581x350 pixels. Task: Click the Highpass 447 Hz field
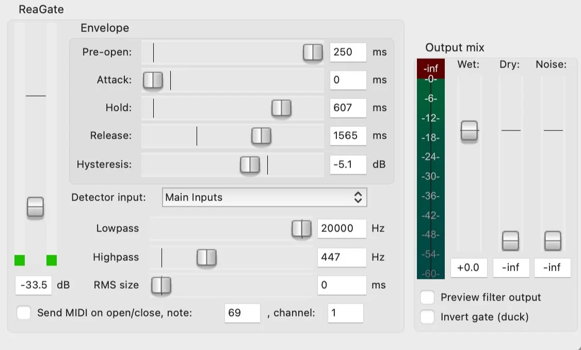click(342, 257)
